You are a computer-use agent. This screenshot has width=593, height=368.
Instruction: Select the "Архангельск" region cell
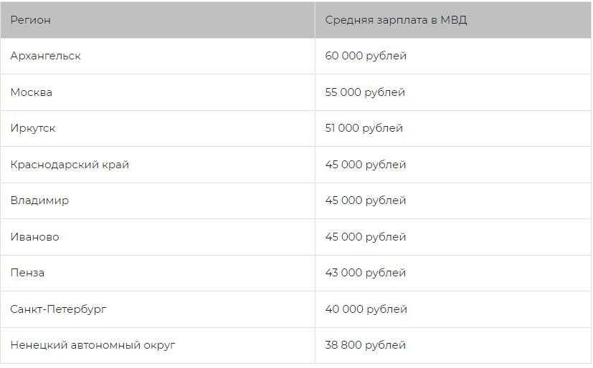click(45, 56)
